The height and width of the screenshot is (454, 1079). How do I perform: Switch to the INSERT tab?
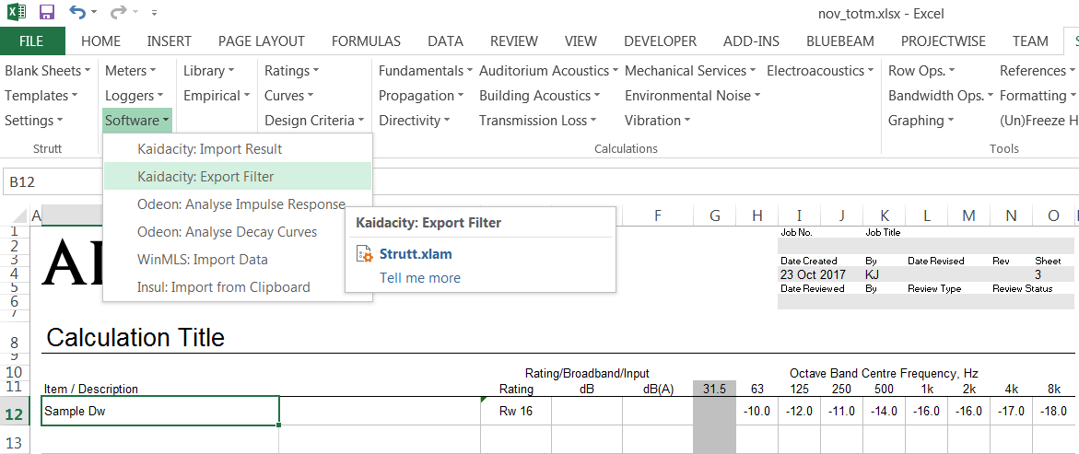(x=170, y=41)
